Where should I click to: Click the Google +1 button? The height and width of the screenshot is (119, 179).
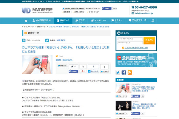83,71
